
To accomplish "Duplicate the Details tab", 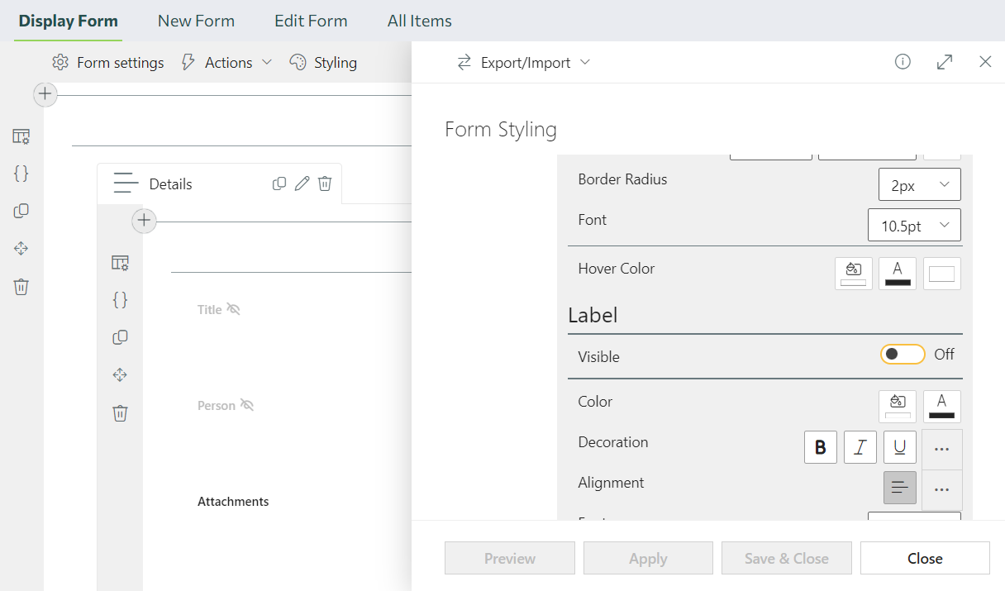I will [279, 183].
